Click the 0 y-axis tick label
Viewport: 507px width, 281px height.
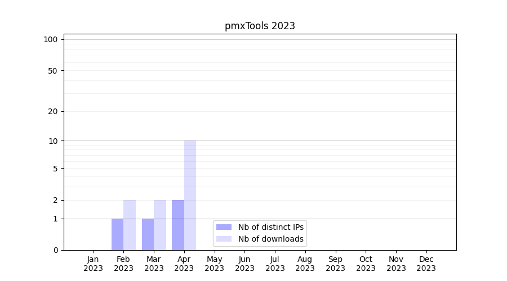[x=55, y=250]
